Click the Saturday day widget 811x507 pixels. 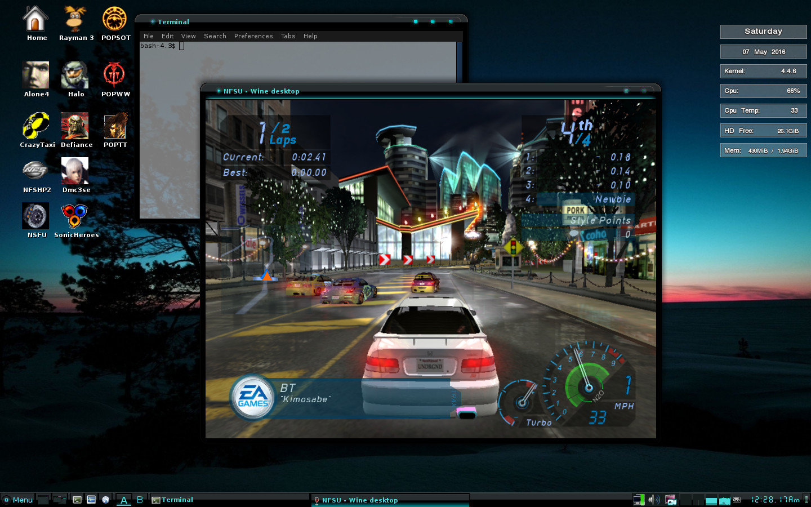click(x=763, y=32)
